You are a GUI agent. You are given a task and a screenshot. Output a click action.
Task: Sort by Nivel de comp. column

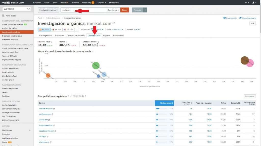(x=164, y=103)
